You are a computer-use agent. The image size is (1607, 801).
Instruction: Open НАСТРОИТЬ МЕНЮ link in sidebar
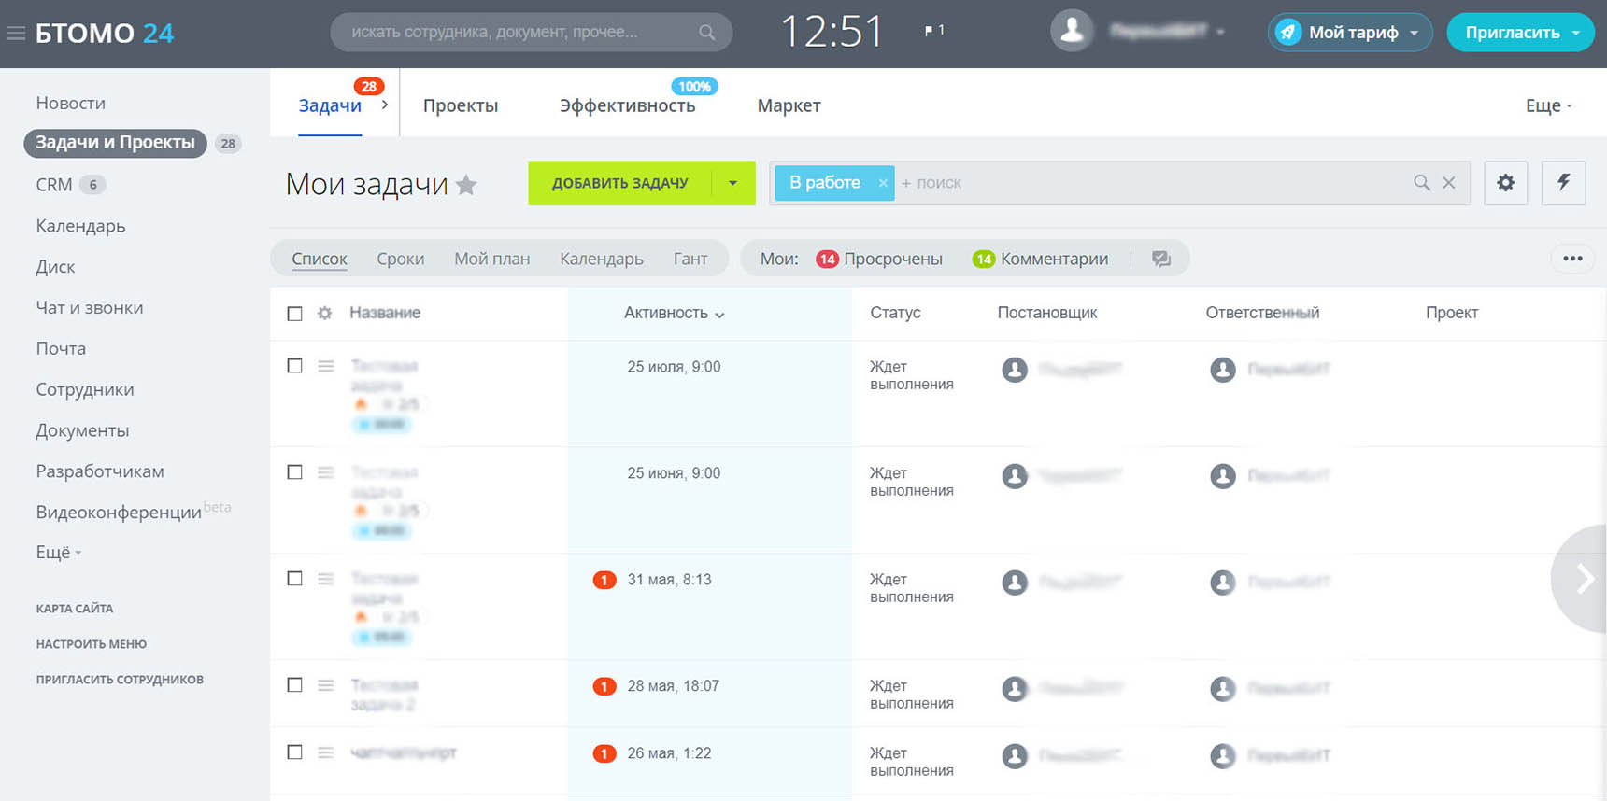click(91, 644)
